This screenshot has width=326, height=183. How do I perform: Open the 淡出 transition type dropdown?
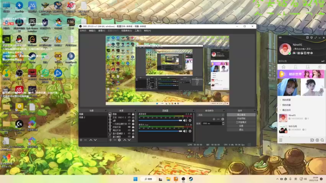tap(210, 115)
